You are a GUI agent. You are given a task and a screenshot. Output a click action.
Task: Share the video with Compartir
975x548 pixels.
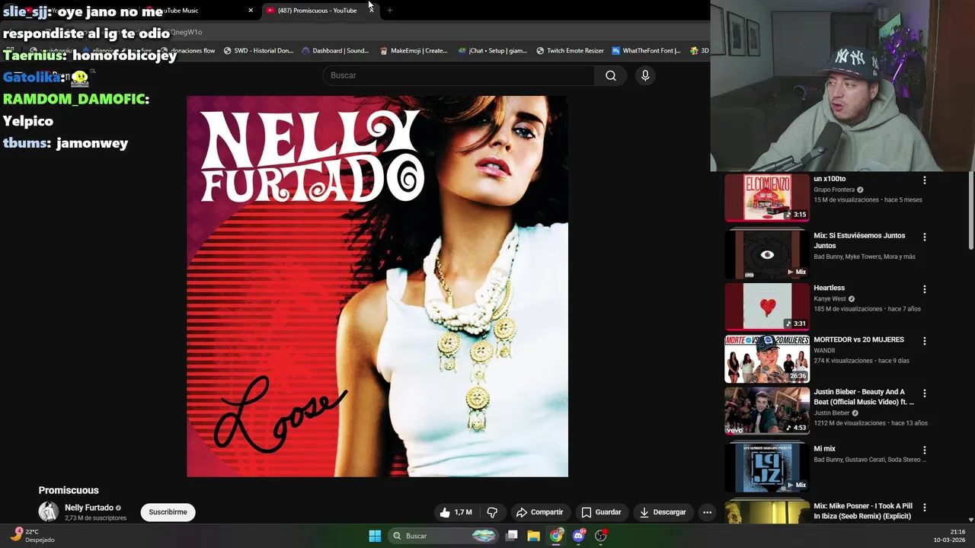click(539, 512)
